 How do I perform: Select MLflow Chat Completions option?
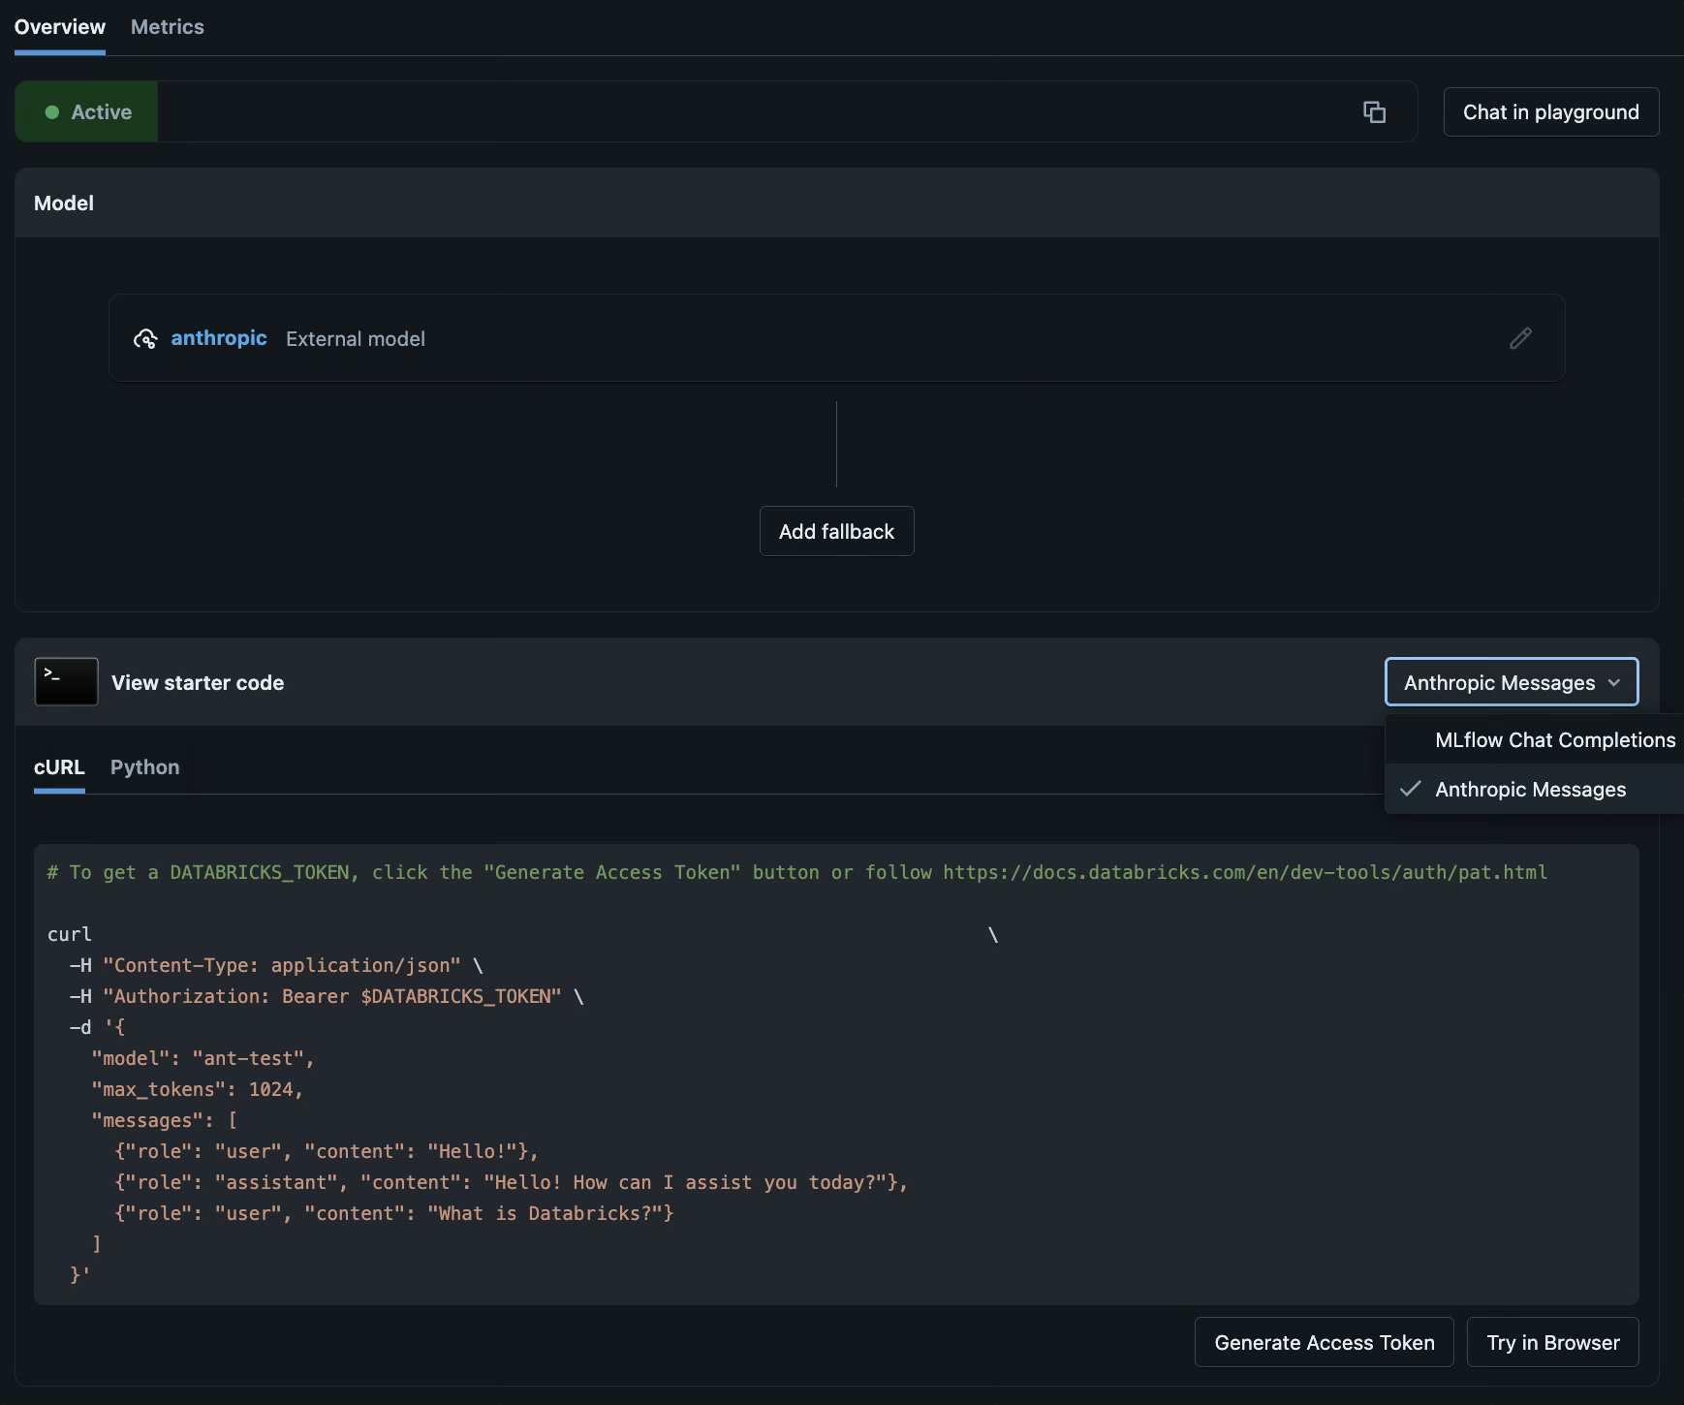[1536, 739]
